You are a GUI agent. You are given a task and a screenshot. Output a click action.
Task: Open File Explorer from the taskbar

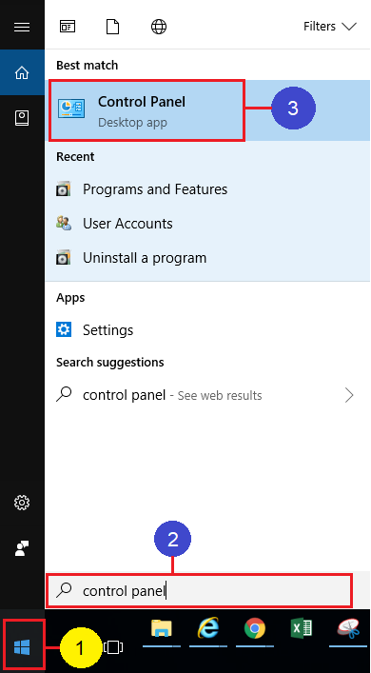(x=162, y=629)
